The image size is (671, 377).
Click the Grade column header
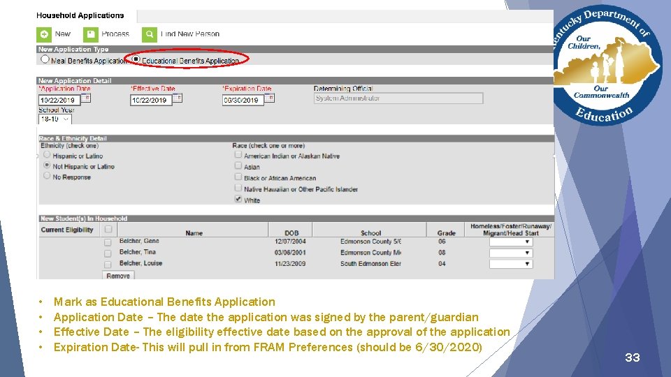coord(447,233)
